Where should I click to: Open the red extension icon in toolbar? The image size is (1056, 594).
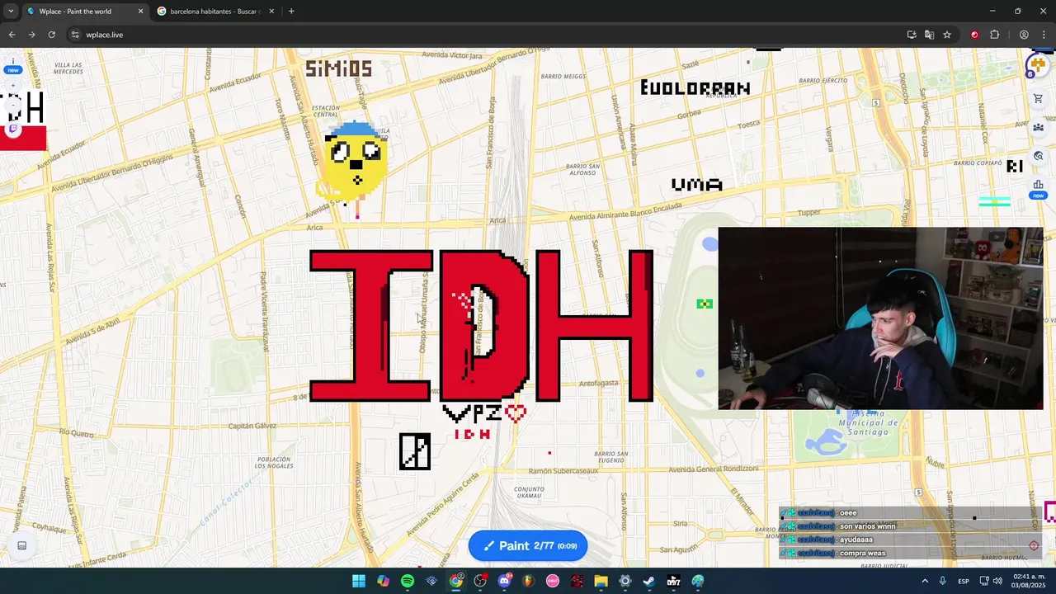pos(974,35)
